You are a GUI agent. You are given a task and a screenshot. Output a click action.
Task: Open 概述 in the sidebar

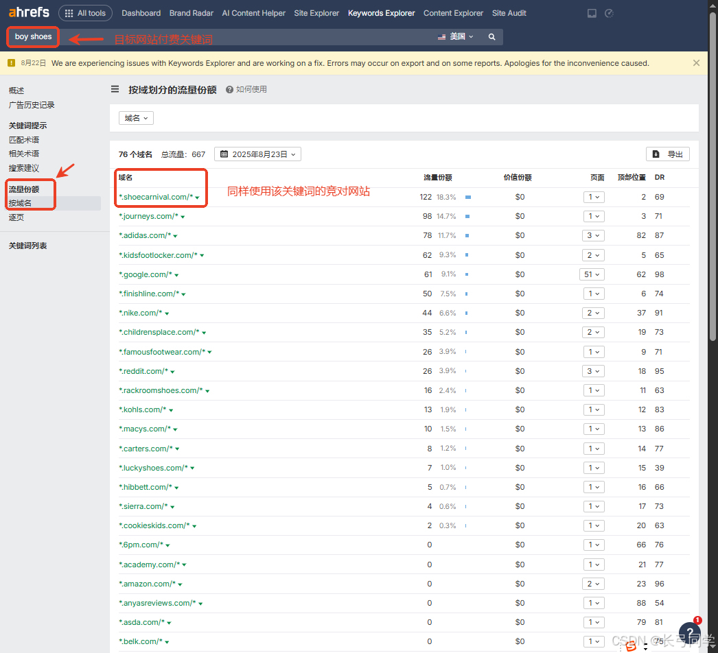click(16, 91)
